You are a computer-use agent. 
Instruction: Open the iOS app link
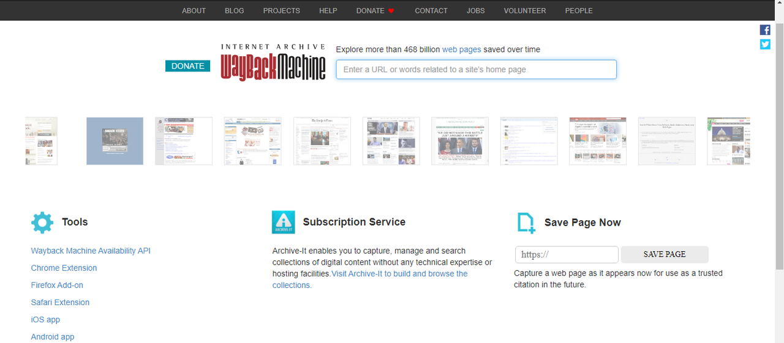[x=45, y=319]
